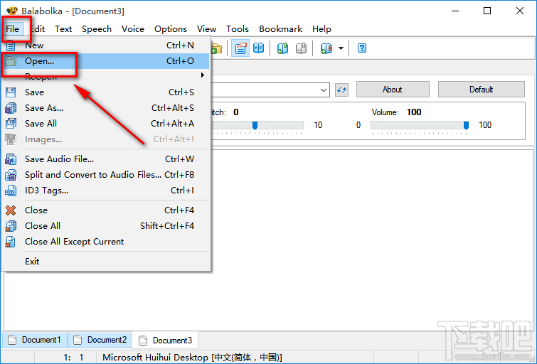Open the Bookmark menu
The image size is (537, 364).
[x=280, y=29]
